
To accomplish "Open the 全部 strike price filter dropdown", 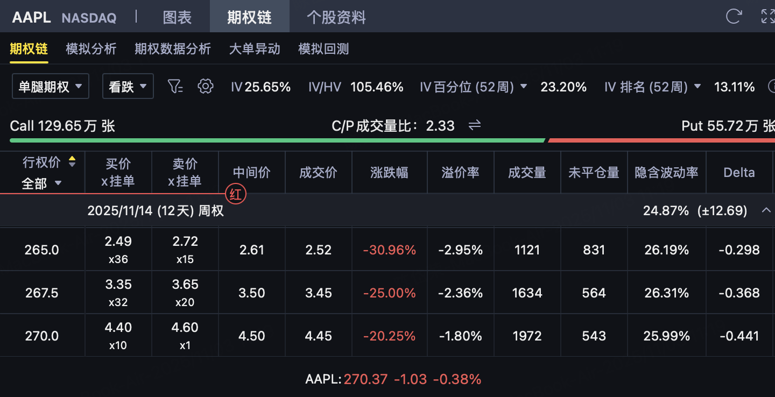I will 42,183.
